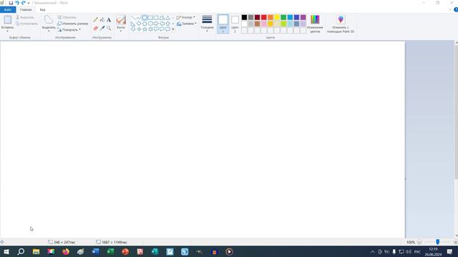Screen dimensions: 458x257
Task: Click the Redo arrow in title bar
Action: [x=24, y=3]
